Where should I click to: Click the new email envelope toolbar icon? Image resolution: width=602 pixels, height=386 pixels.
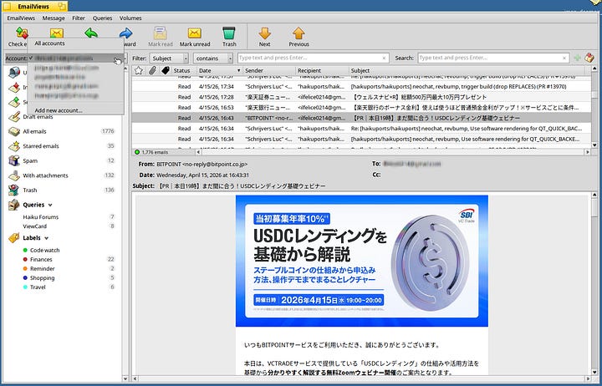tap(57, 33)
